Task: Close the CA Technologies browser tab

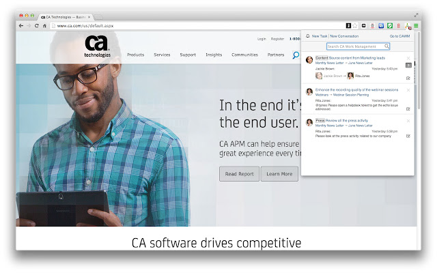Action: click(x=89, y=17)
